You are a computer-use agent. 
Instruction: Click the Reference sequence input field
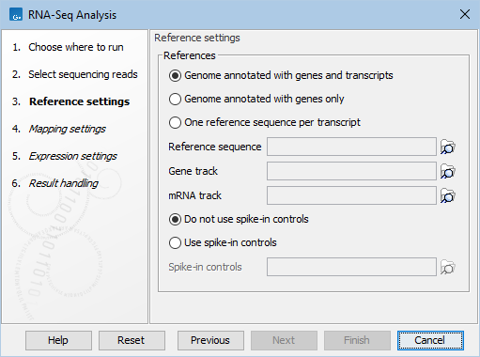point(351,147)
